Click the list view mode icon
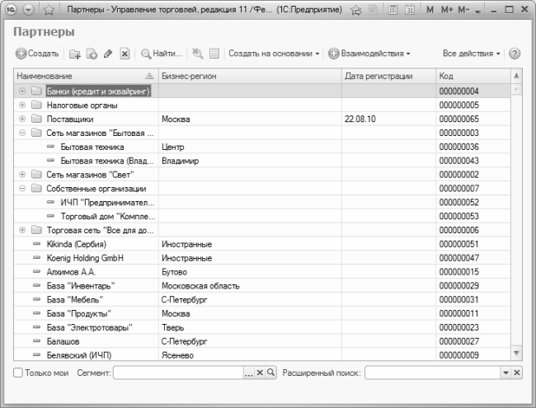The width and height of the screenshot is (536, 408). [214, 54]
